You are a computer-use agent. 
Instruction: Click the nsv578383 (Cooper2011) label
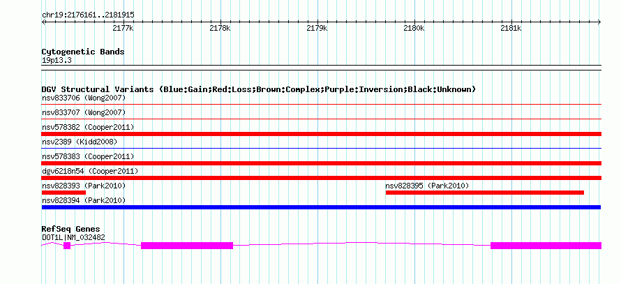88,157
